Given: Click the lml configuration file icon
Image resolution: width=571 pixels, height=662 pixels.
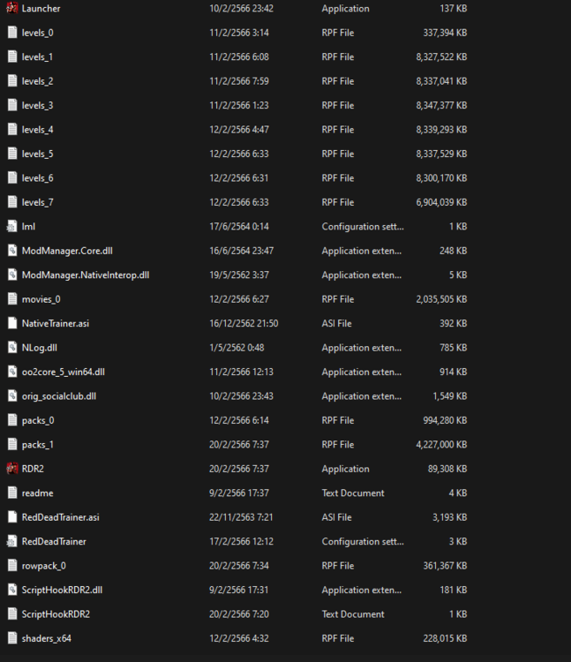Looking at the screenshot, I should [12, 227].
